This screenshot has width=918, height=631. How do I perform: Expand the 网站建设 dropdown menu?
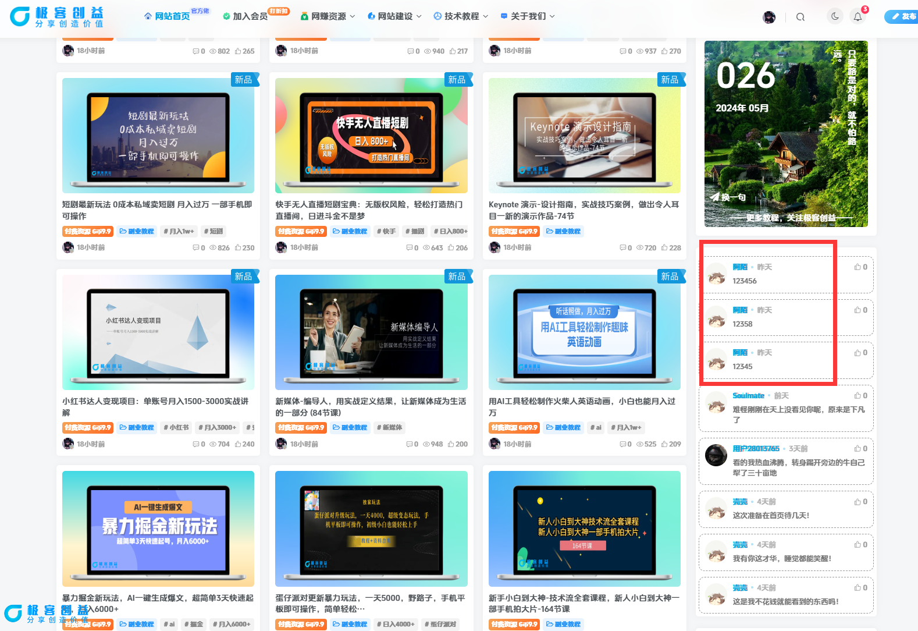point(394,16)
